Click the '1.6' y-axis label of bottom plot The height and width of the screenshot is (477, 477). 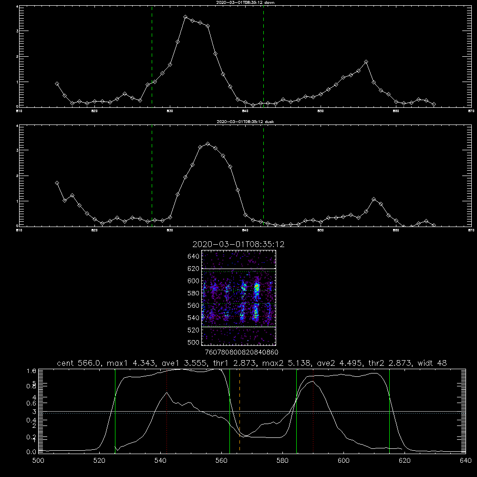click(31, 371)
